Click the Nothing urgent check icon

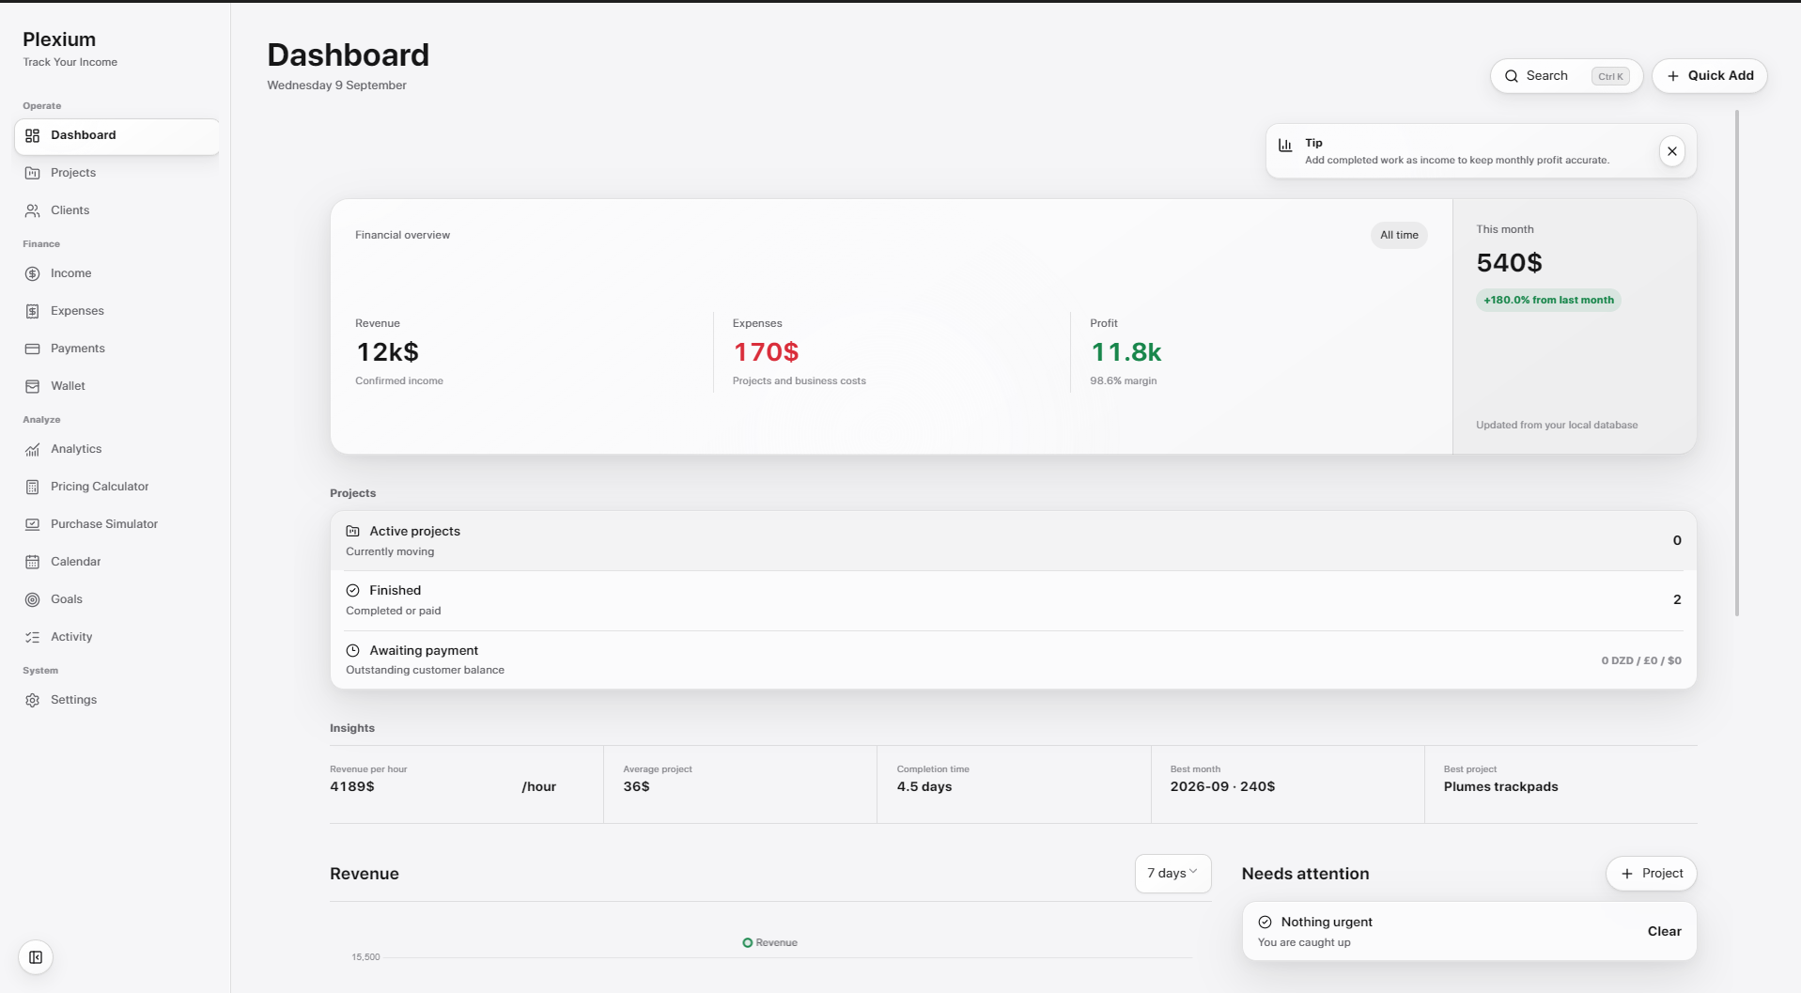[1265, 922]
